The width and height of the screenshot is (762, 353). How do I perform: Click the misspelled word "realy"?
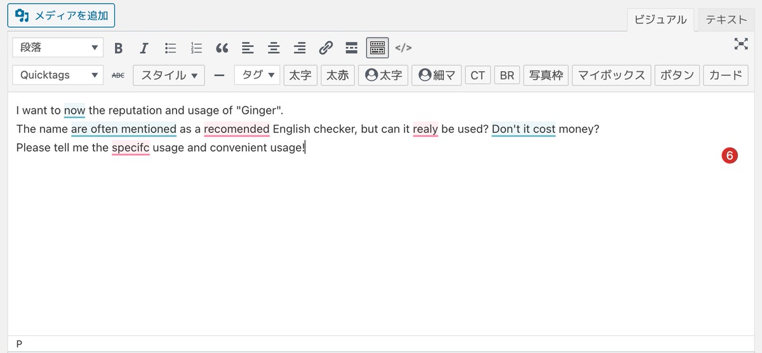pos(425,129)
